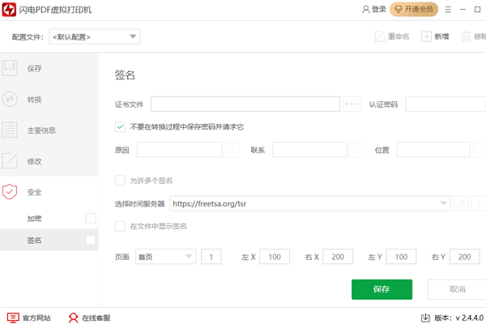Toggle the 加密 checkbox in sidebar
The height and width of the screenshot is (324, 486).
pyautogui.click(x=91, y=218)
